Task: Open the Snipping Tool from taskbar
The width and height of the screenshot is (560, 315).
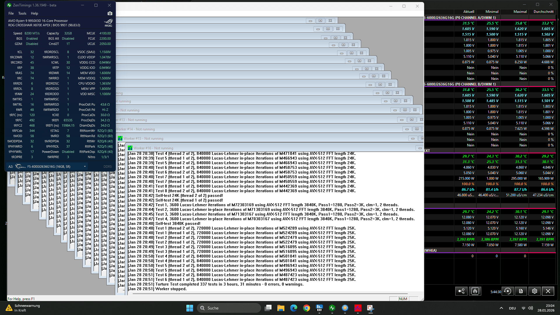Action: [x=370, y=308]
